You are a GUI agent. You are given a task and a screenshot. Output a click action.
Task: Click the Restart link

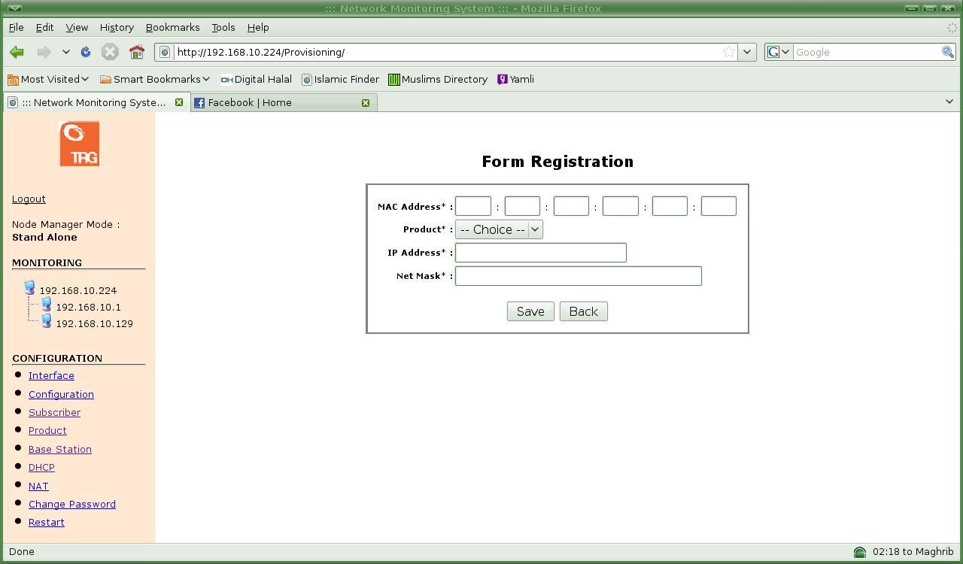point(47,522)
